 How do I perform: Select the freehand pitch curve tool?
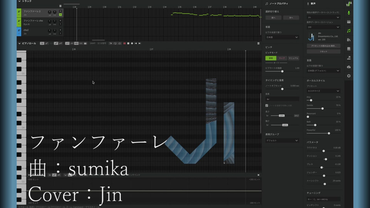pos(61,44)
